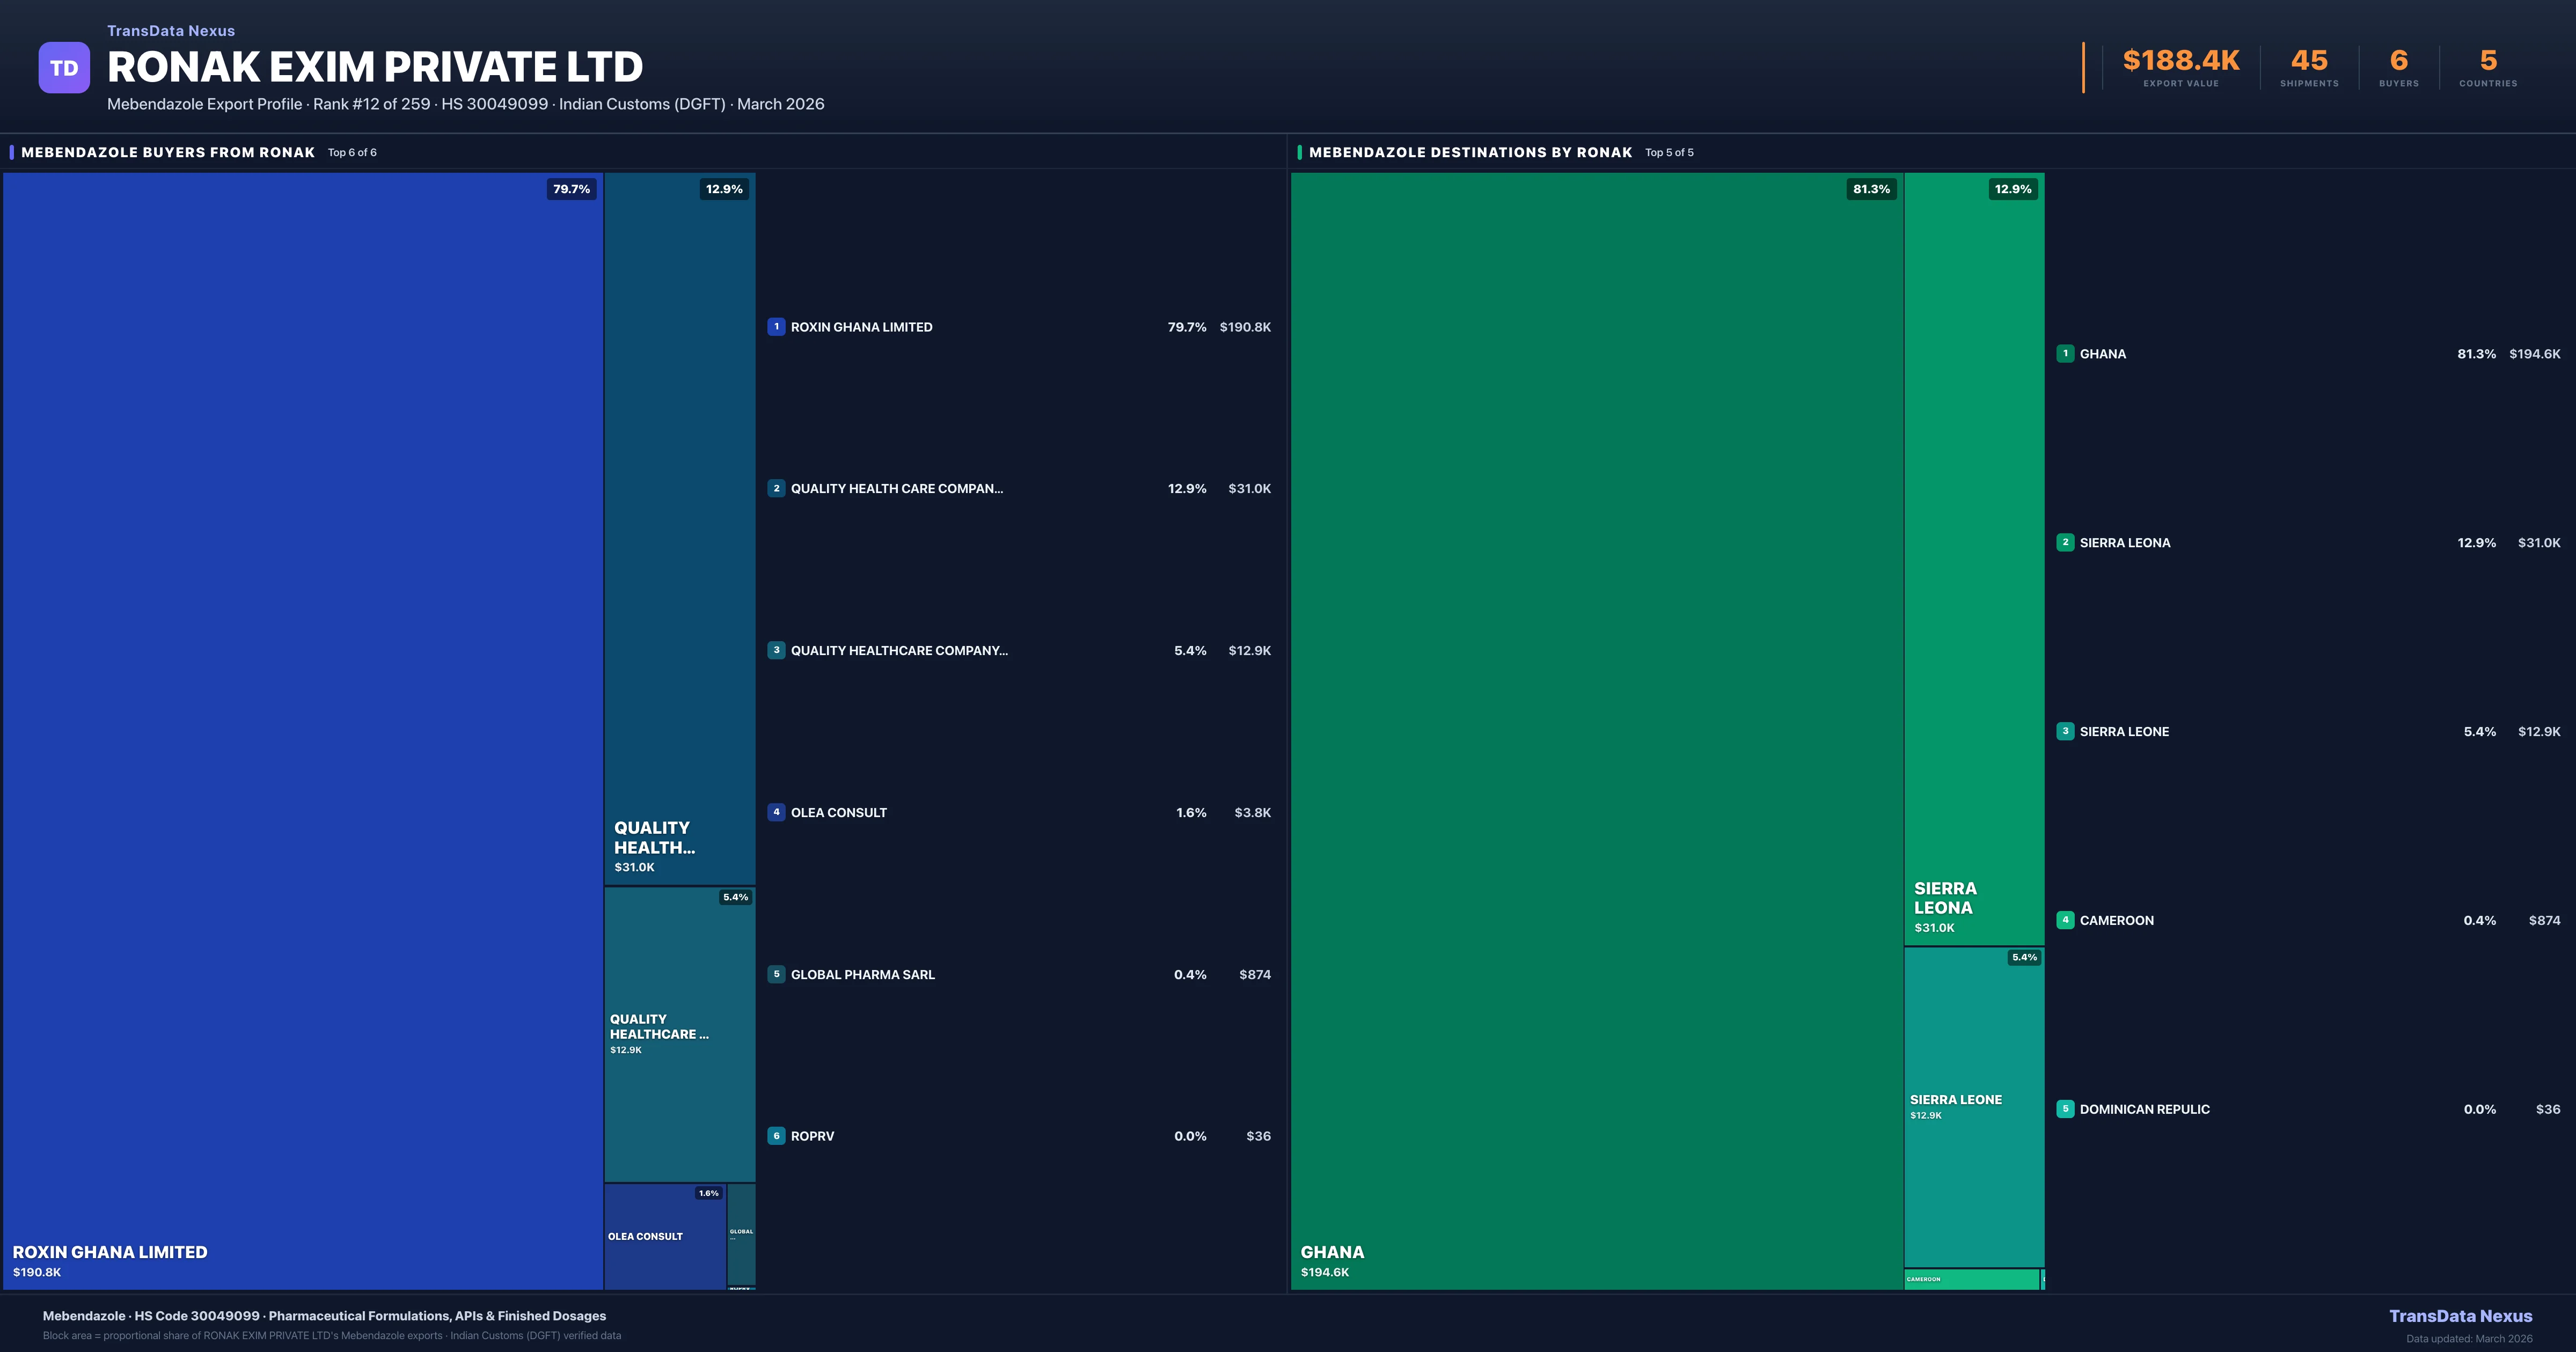Image resolution: width=2576 pixels, height=1352 pixels.
Task: Click rank badge 6 beside ROPRV
Action: click(x=776, y=1136)
